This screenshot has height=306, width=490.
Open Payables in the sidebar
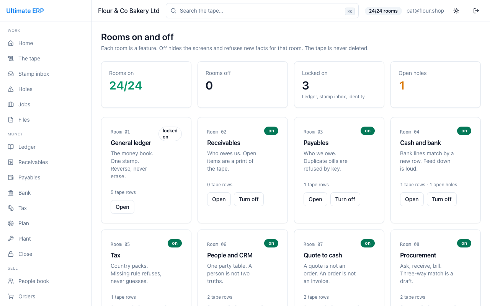tap(46, 177)
